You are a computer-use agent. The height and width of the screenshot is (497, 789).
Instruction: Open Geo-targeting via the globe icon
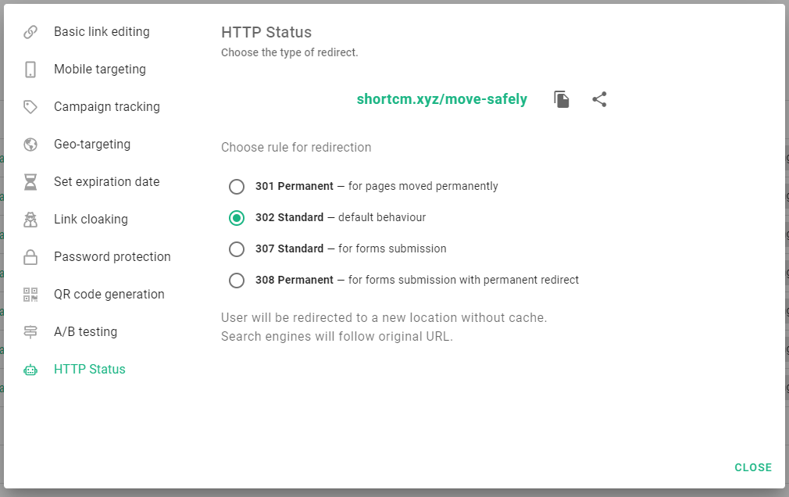click(x=30, y=144)
